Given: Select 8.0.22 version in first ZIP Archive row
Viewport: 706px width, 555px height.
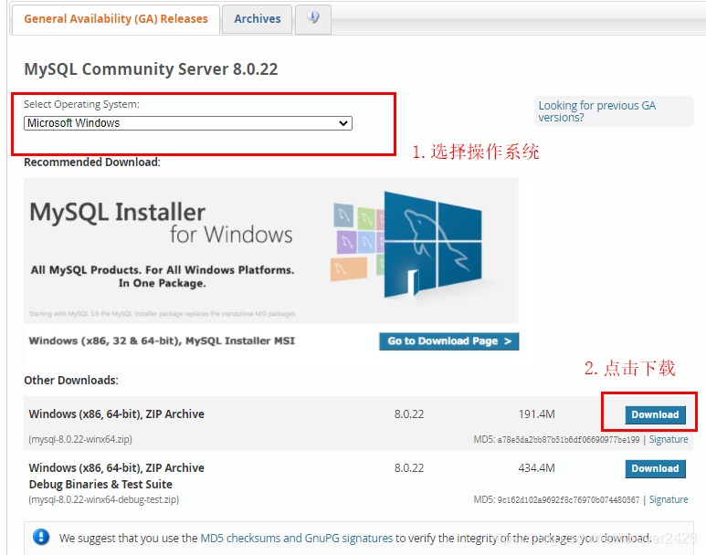Looking at the screenshot, I should (409, 414).
